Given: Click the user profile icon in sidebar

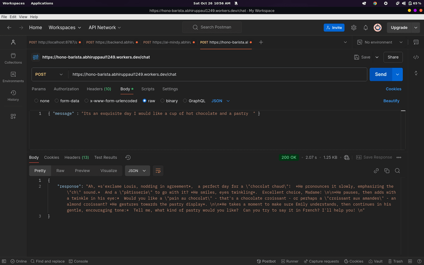Looking at the screenshot, I should tap(13, 42).
